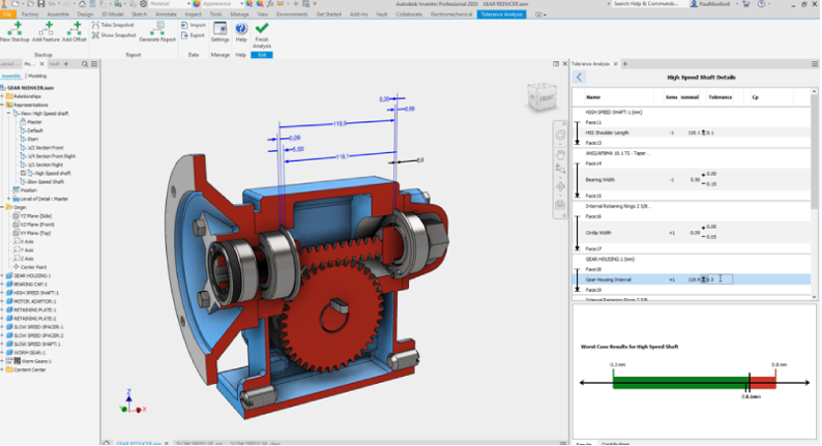Viewport: 822px width, 446px height.
Task: Expand the WORM GEAR:1 node
Action: [x=2, y=353]
